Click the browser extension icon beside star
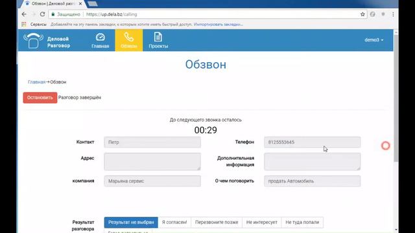 pyautogui.click(x=373, y=14)
